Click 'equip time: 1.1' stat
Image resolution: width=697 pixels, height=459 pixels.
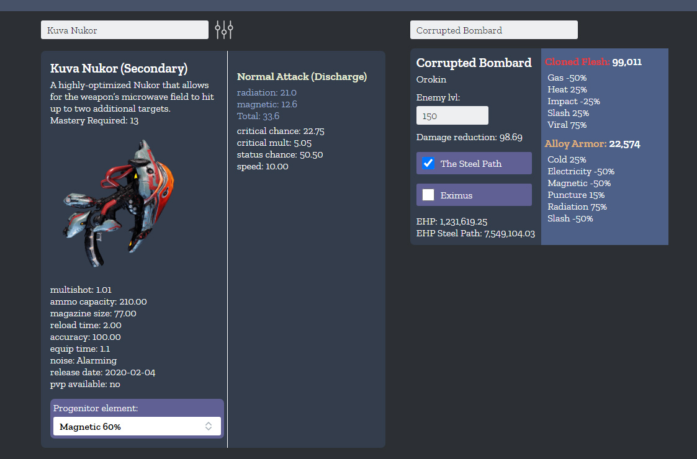point(80,349)
